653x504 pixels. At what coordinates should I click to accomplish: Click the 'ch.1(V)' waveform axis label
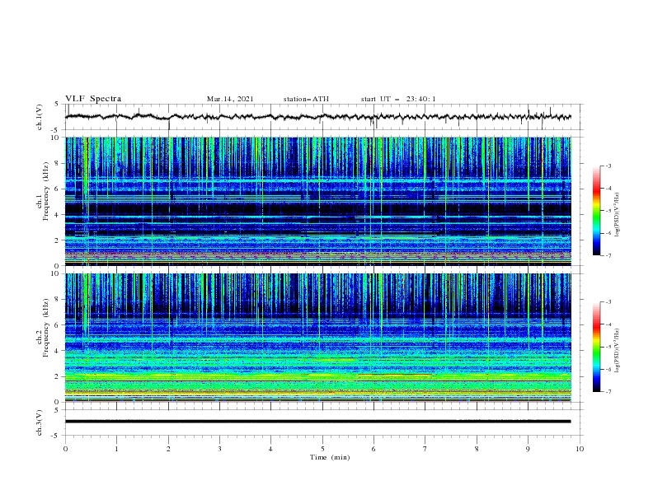click(x=40, y=117)
